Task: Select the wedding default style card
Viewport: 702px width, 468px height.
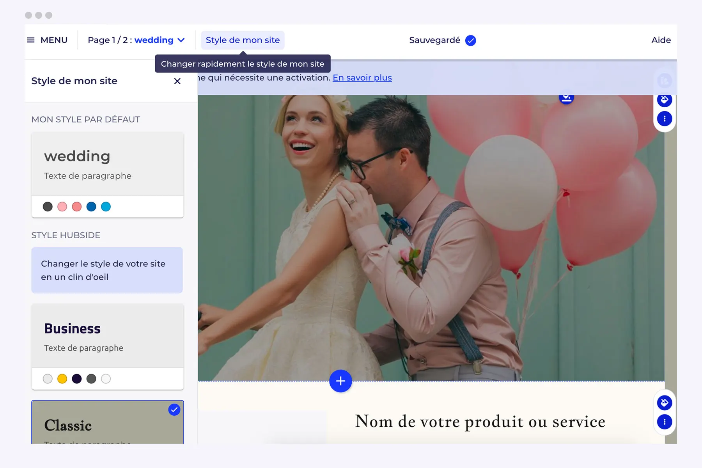Action: 108,175
